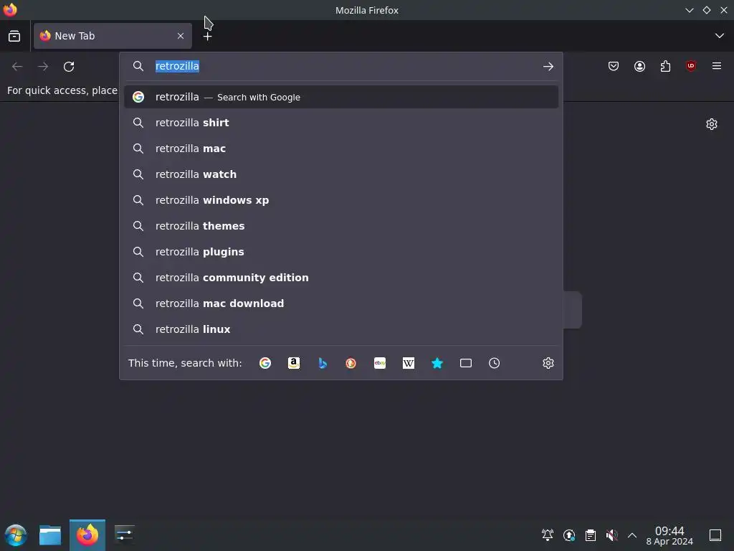This screenshot has height=551, width=734.
Task: Click the Go arrow in address bar
Action: coord(548,67)
